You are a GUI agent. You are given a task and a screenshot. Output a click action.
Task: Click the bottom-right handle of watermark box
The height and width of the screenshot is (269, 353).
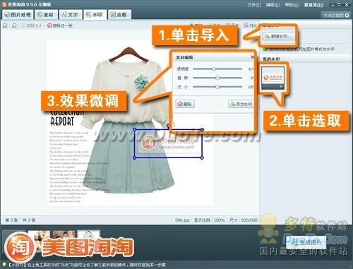(202, 157)
